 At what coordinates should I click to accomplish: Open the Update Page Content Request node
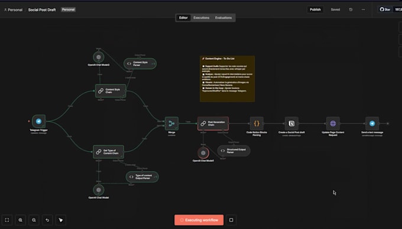coord(333,123)
